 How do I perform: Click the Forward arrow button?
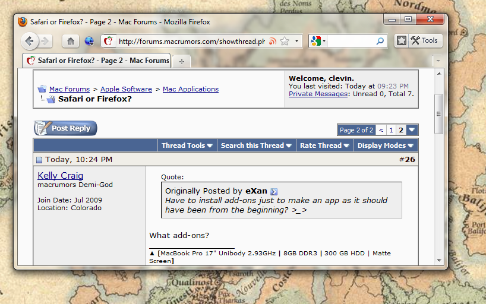(45, 41)
